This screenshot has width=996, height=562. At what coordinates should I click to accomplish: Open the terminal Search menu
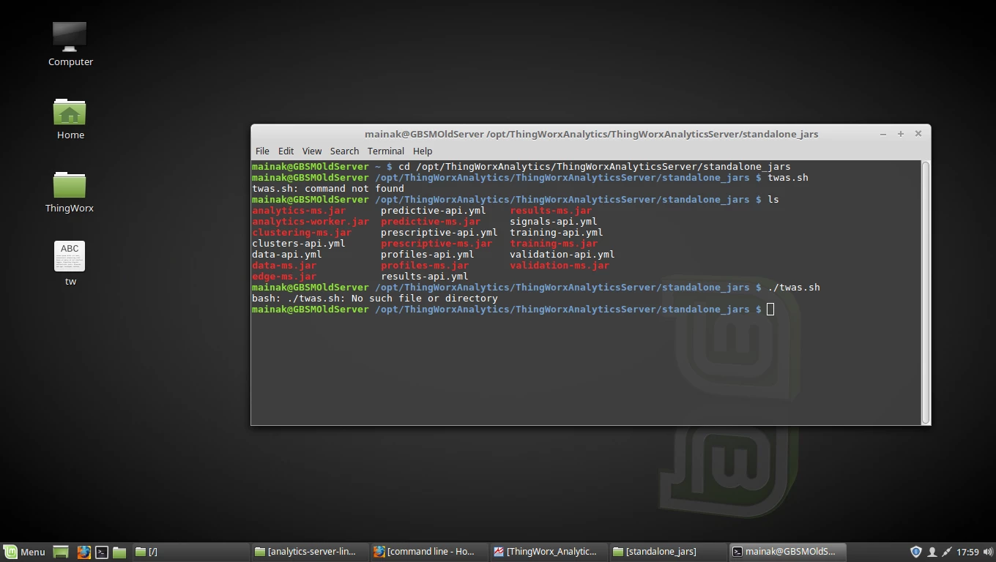point(344,151)
